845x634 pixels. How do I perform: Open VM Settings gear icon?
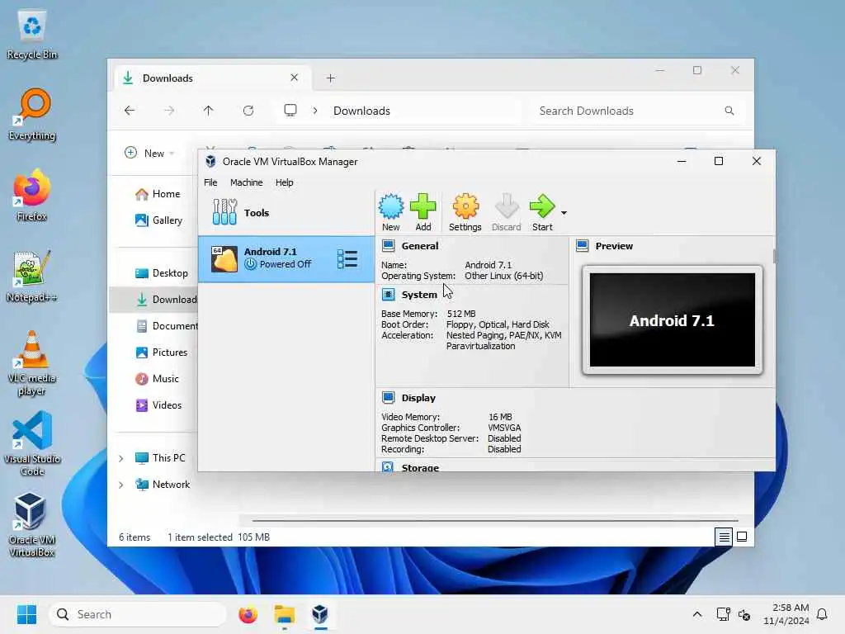[x=465, y=212]
